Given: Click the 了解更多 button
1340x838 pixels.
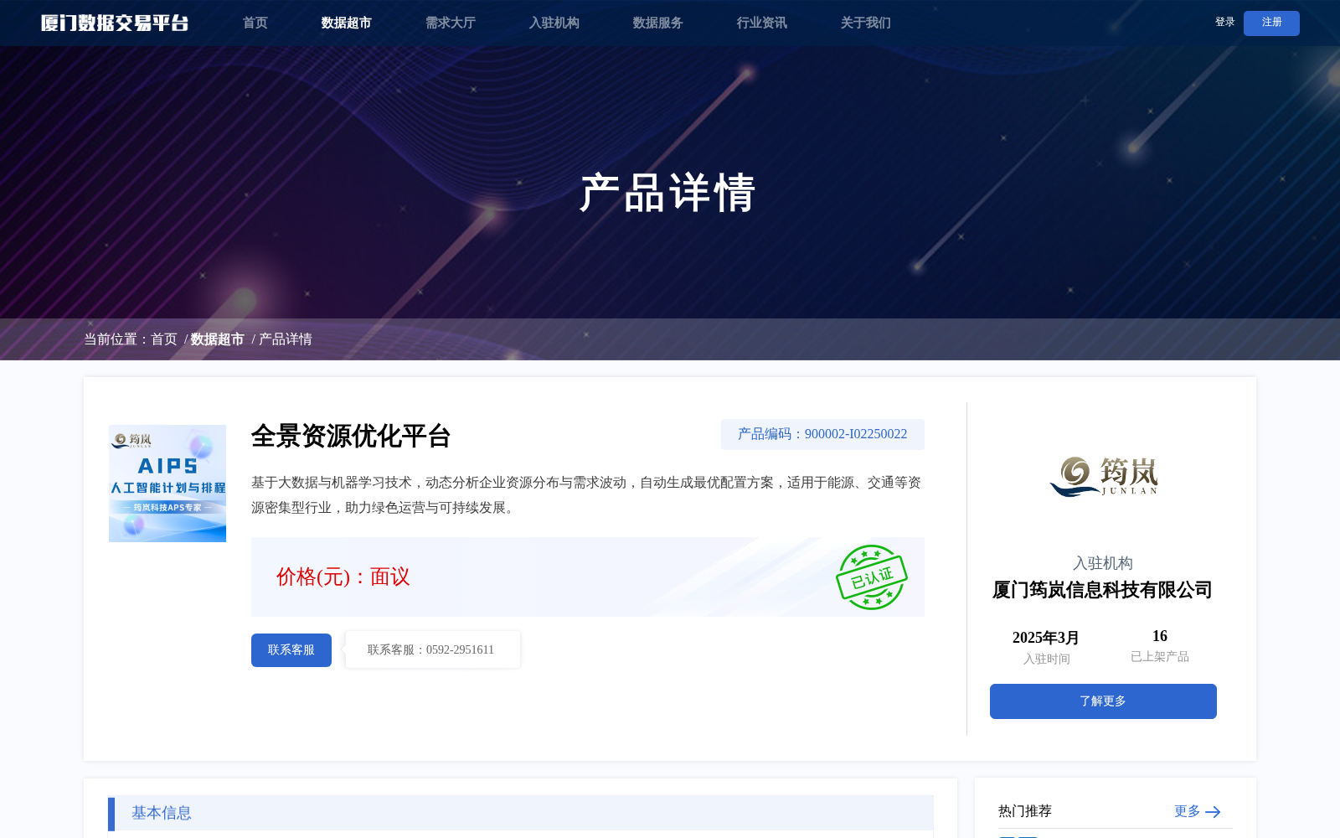Looking at the screenshot, I should tap(1103, 701).
